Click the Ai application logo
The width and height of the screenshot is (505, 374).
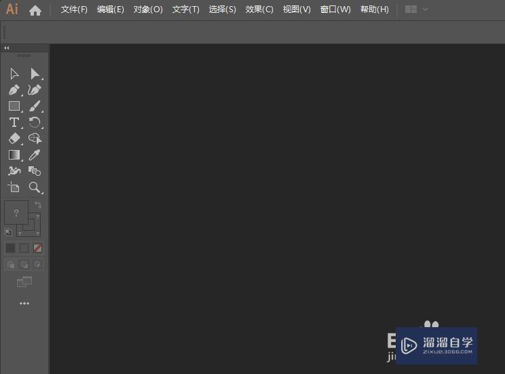coord(12,9)
